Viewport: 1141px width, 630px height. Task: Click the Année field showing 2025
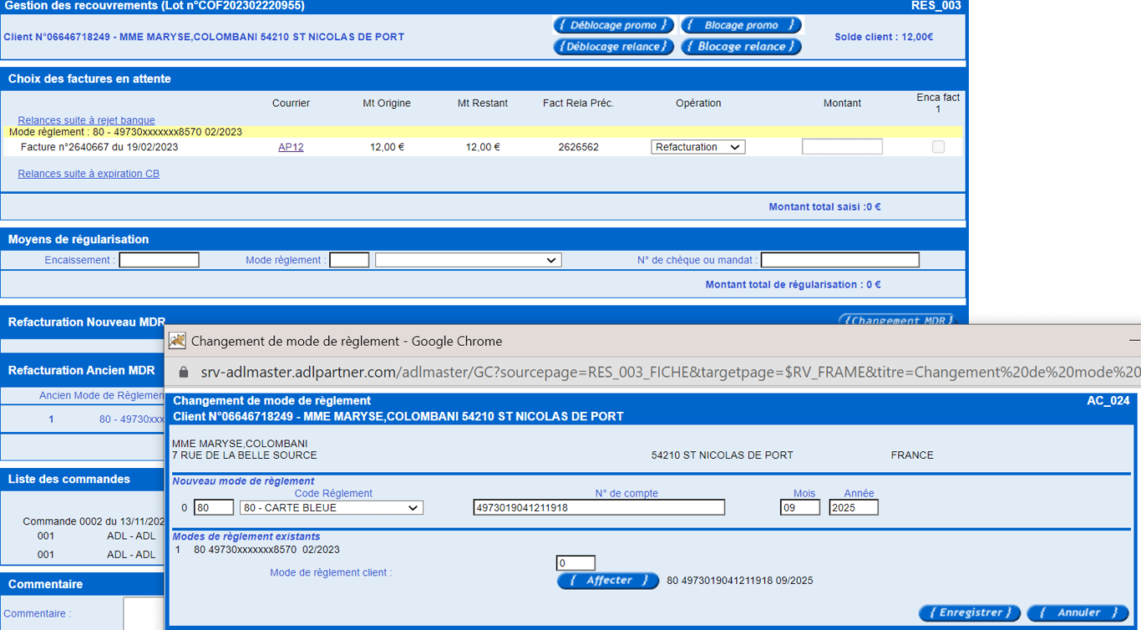pyautogui.click(x=854, y=508)
